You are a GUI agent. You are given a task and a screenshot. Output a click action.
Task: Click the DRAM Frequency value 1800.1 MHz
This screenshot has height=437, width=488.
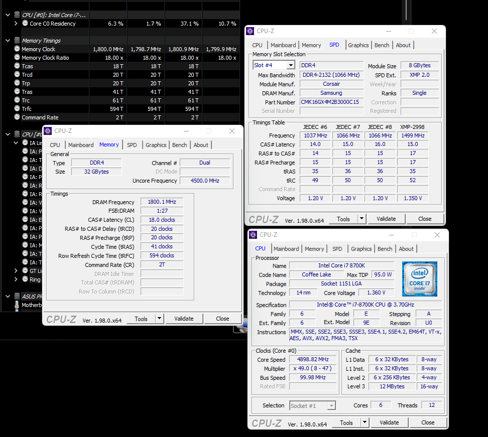162,202
